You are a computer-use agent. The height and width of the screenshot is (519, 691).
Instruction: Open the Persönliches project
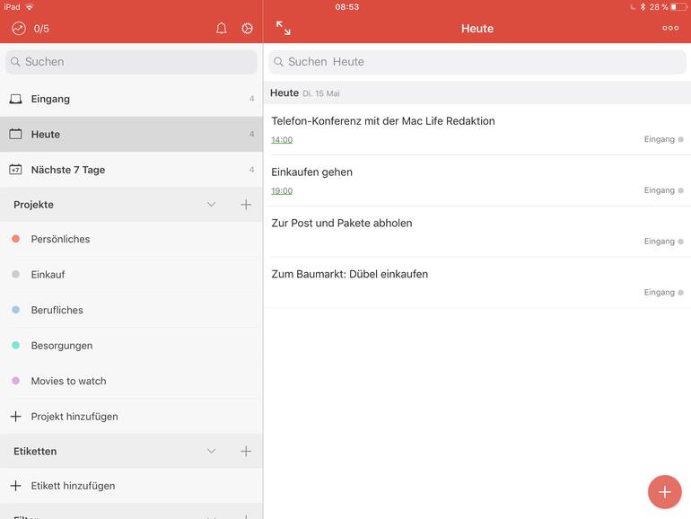131,239
